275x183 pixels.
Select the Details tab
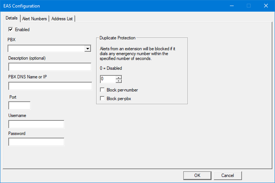pos(12,18)
